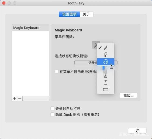
Task: Click the ToothFairy window title
Action: (76, 3)
